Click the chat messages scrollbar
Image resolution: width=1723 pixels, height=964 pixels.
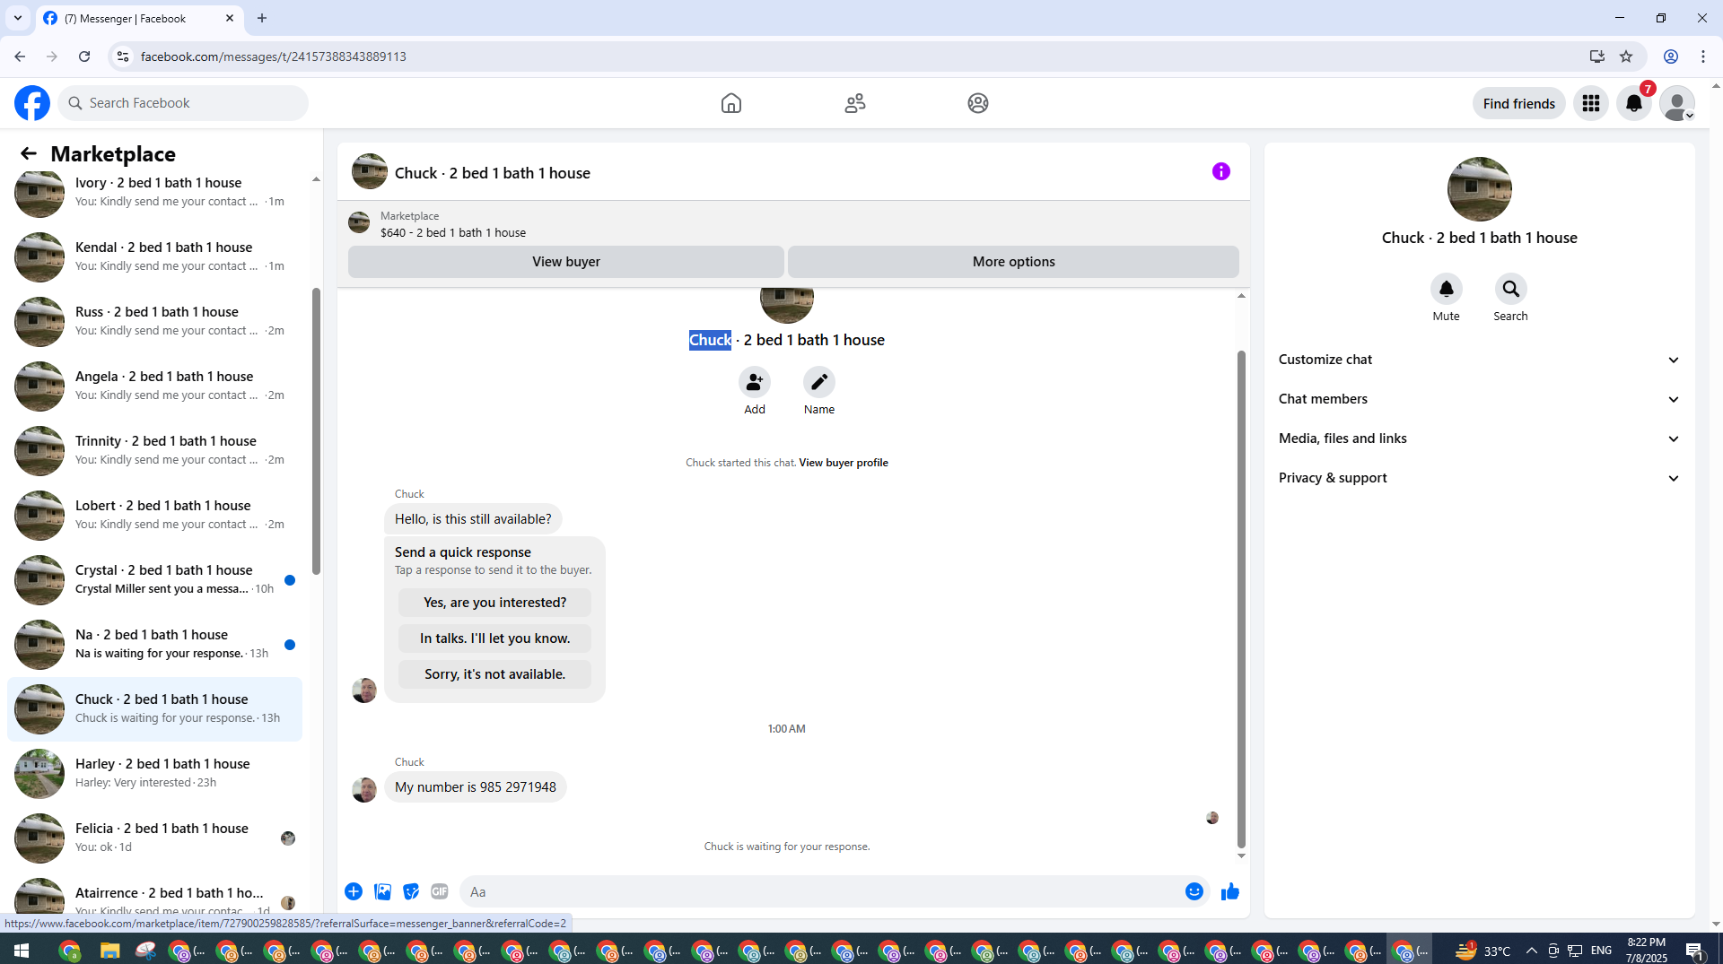tap(1241, 598)
